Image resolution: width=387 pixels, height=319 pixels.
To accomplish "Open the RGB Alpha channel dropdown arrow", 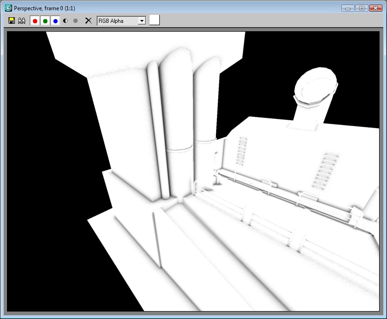I will coord(142,21).
